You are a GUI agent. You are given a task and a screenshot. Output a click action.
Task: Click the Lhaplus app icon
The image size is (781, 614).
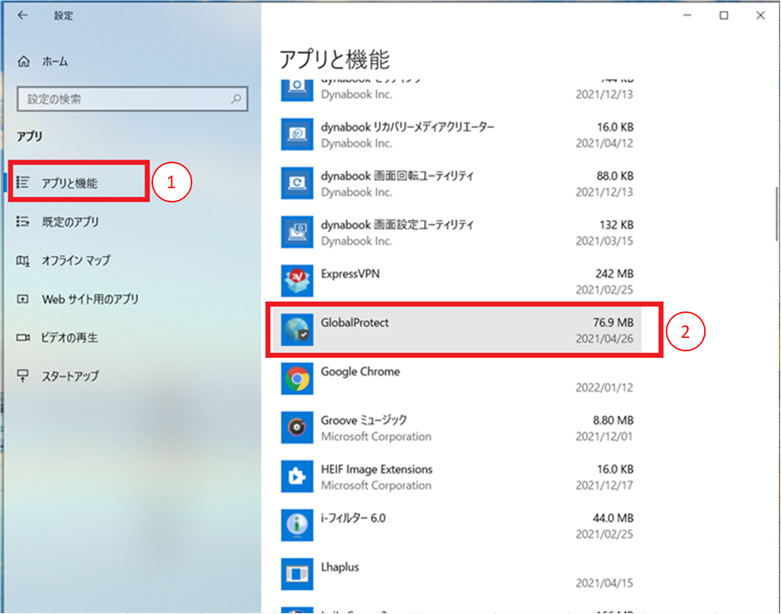pos(298,575)
